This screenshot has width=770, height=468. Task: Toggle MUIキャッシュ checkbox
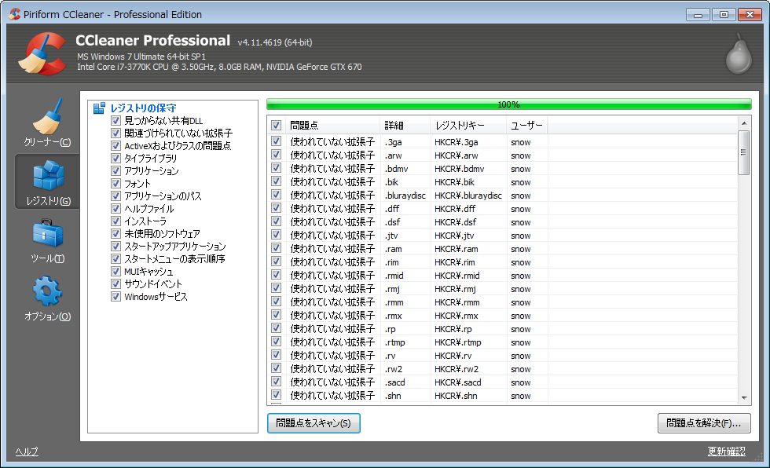[x=116, y=271]
